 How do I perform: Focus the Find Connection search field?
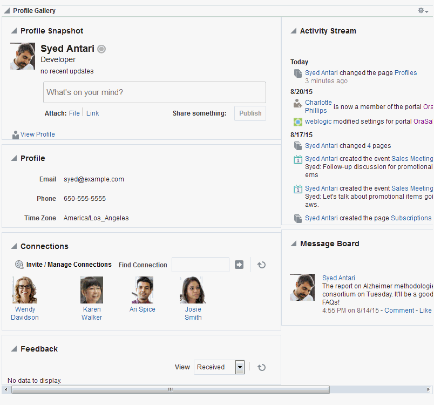point(200,265)
